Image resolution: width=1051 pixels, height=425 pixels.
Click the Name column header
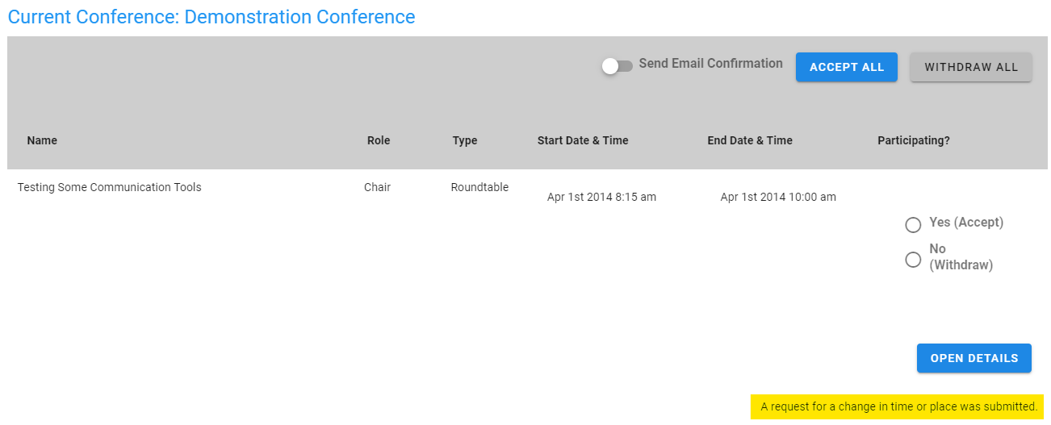click(42, 140)
